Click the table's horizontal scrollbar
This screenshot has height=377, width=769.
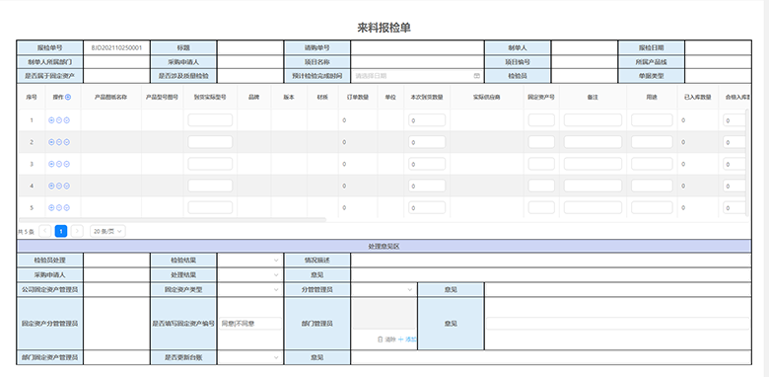point(173,219)
